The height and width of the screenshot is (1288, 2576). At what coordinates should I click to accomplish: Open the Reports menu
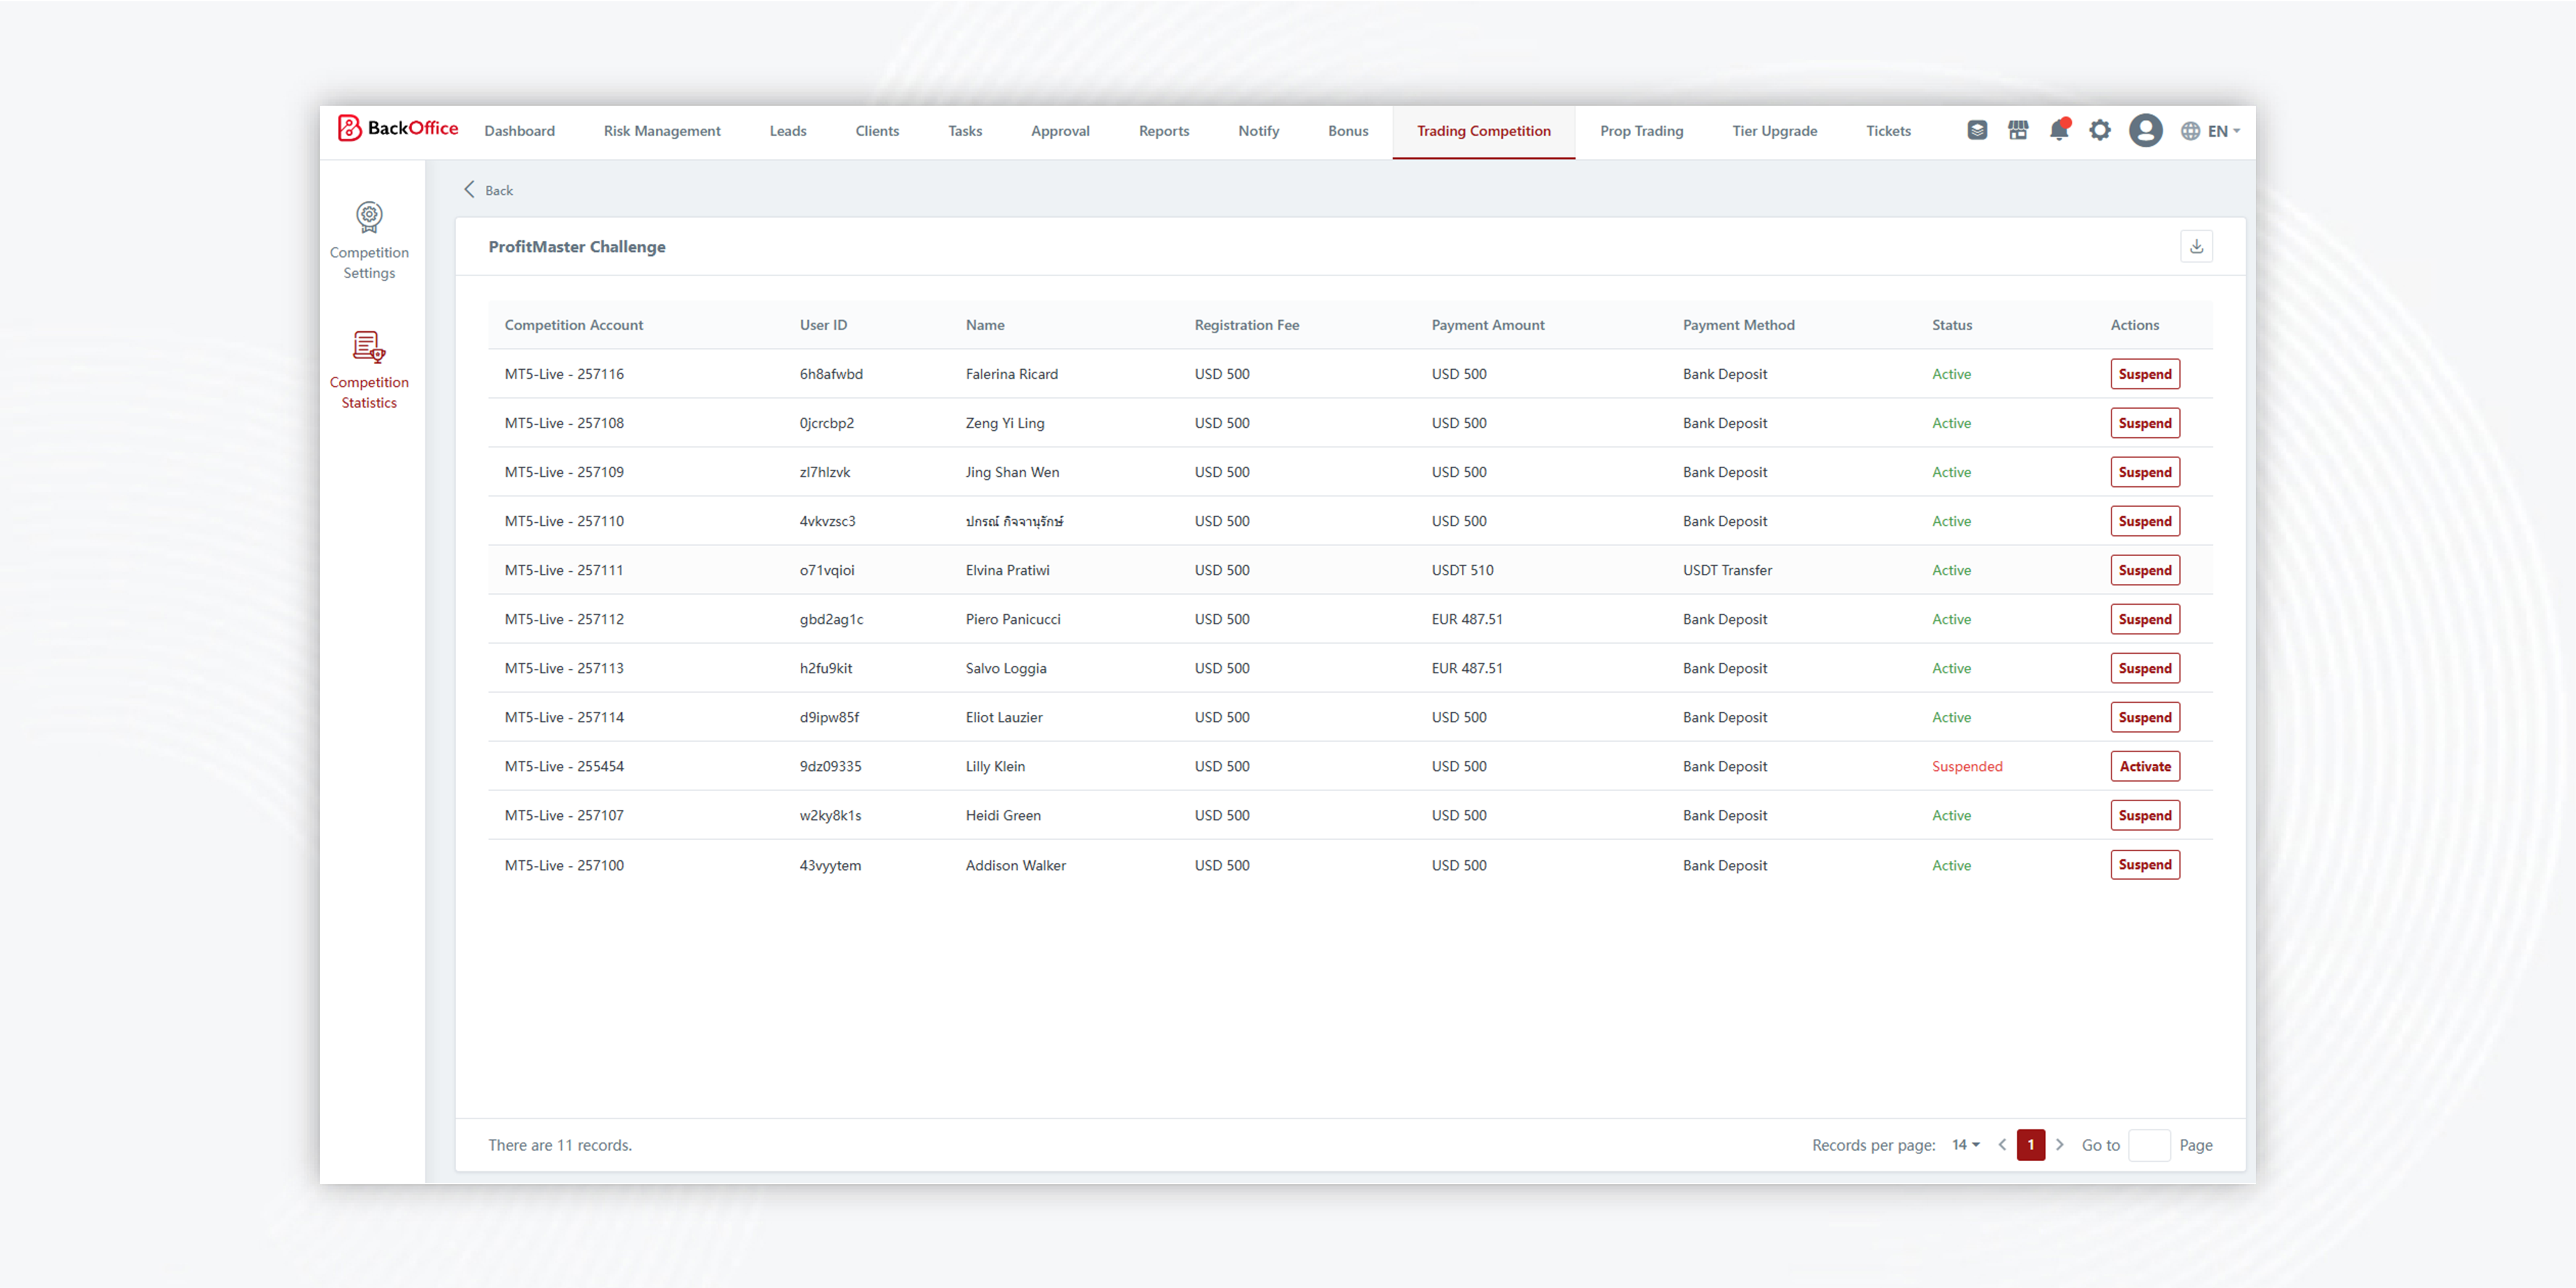tap(1164, 131)
